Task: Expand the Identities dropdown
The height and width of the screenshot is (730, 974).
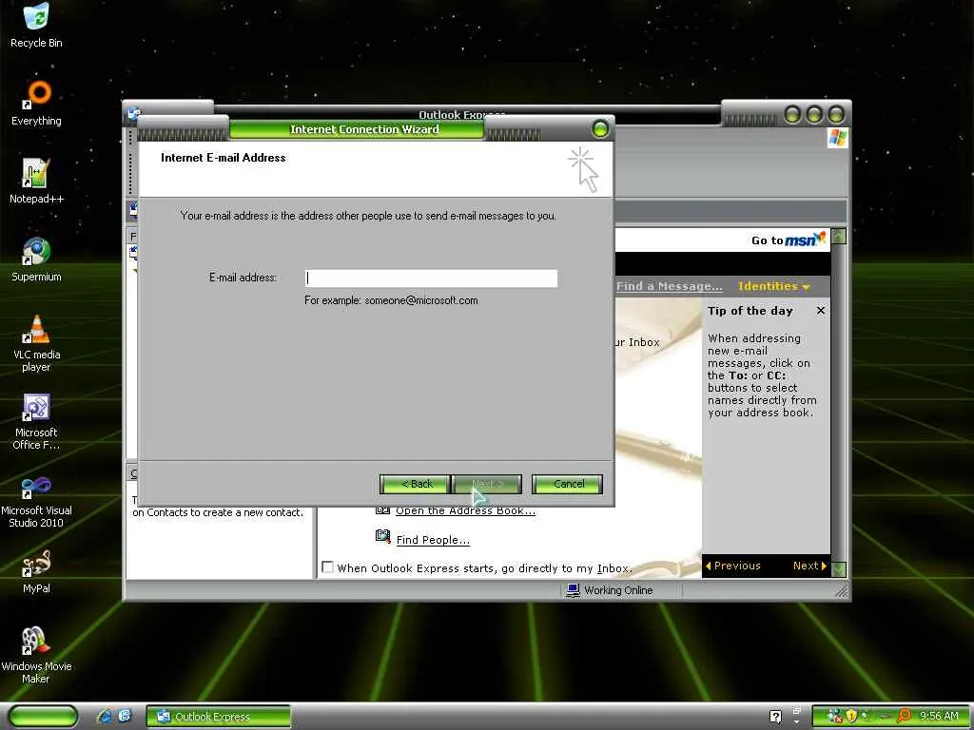Action: [774, 286]
